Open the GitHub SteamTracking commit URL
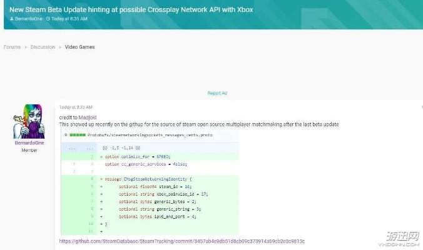This screenshot has height=250, width=423. [181, 241]
